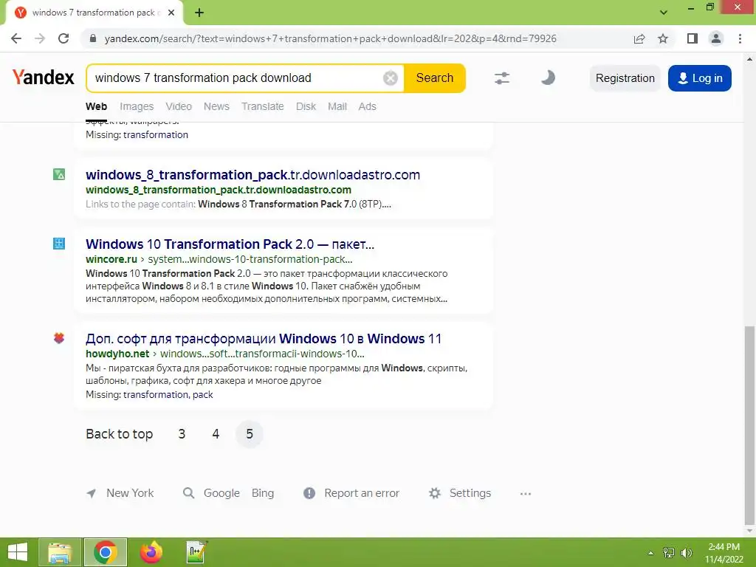This screenshot has height=567, width=756.
Task: Open the Notepad++ taskbar icon
Action: pyautogui.click(x=196, y=552)
